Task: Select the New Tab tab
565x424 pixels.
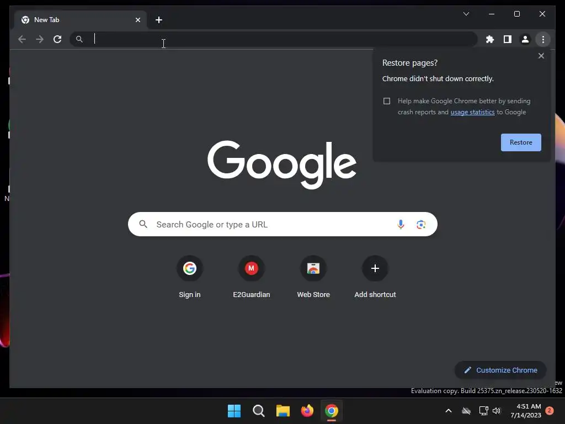Action: 81,20
